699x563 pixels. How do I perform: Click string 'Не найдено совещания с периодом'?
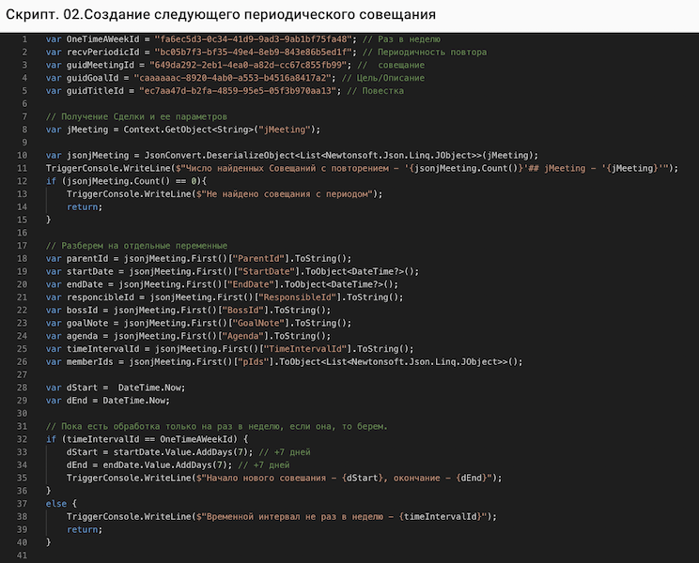(288, 194)
